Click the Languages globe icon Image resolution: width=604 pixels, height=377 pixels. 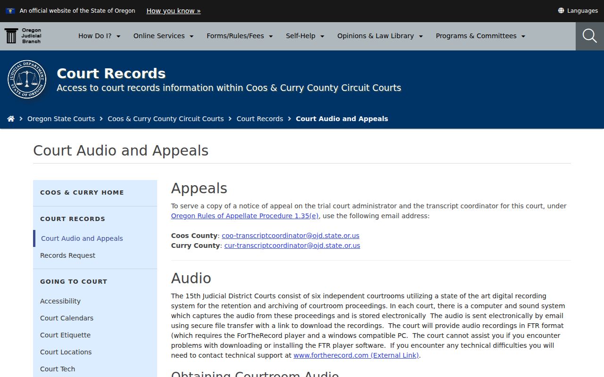pos(561,10)
